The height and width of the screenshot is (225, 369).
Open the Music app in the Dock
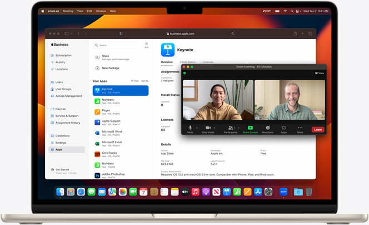195,192
